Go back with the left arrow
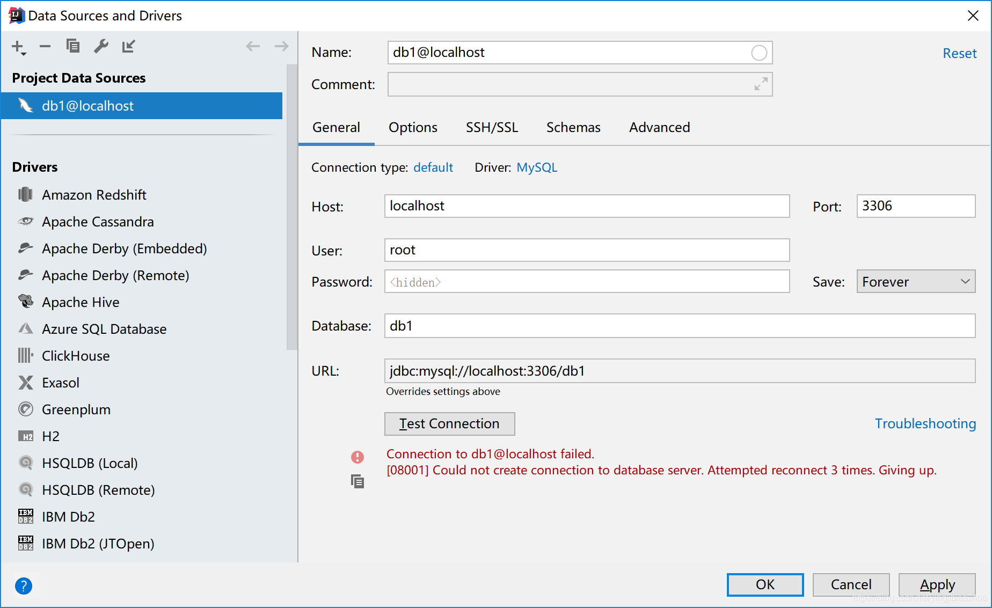The height and width of the screenshot is (608, 992). pyautogui.click(x=253, y=46)
